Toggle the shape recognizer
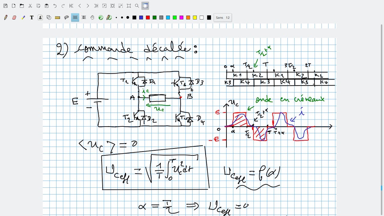Image resolution: width=384 pixels, height=216 pixels. 49,18
